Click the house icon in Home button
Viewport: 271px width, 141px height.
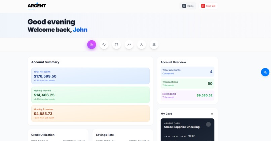pos(184,6)
